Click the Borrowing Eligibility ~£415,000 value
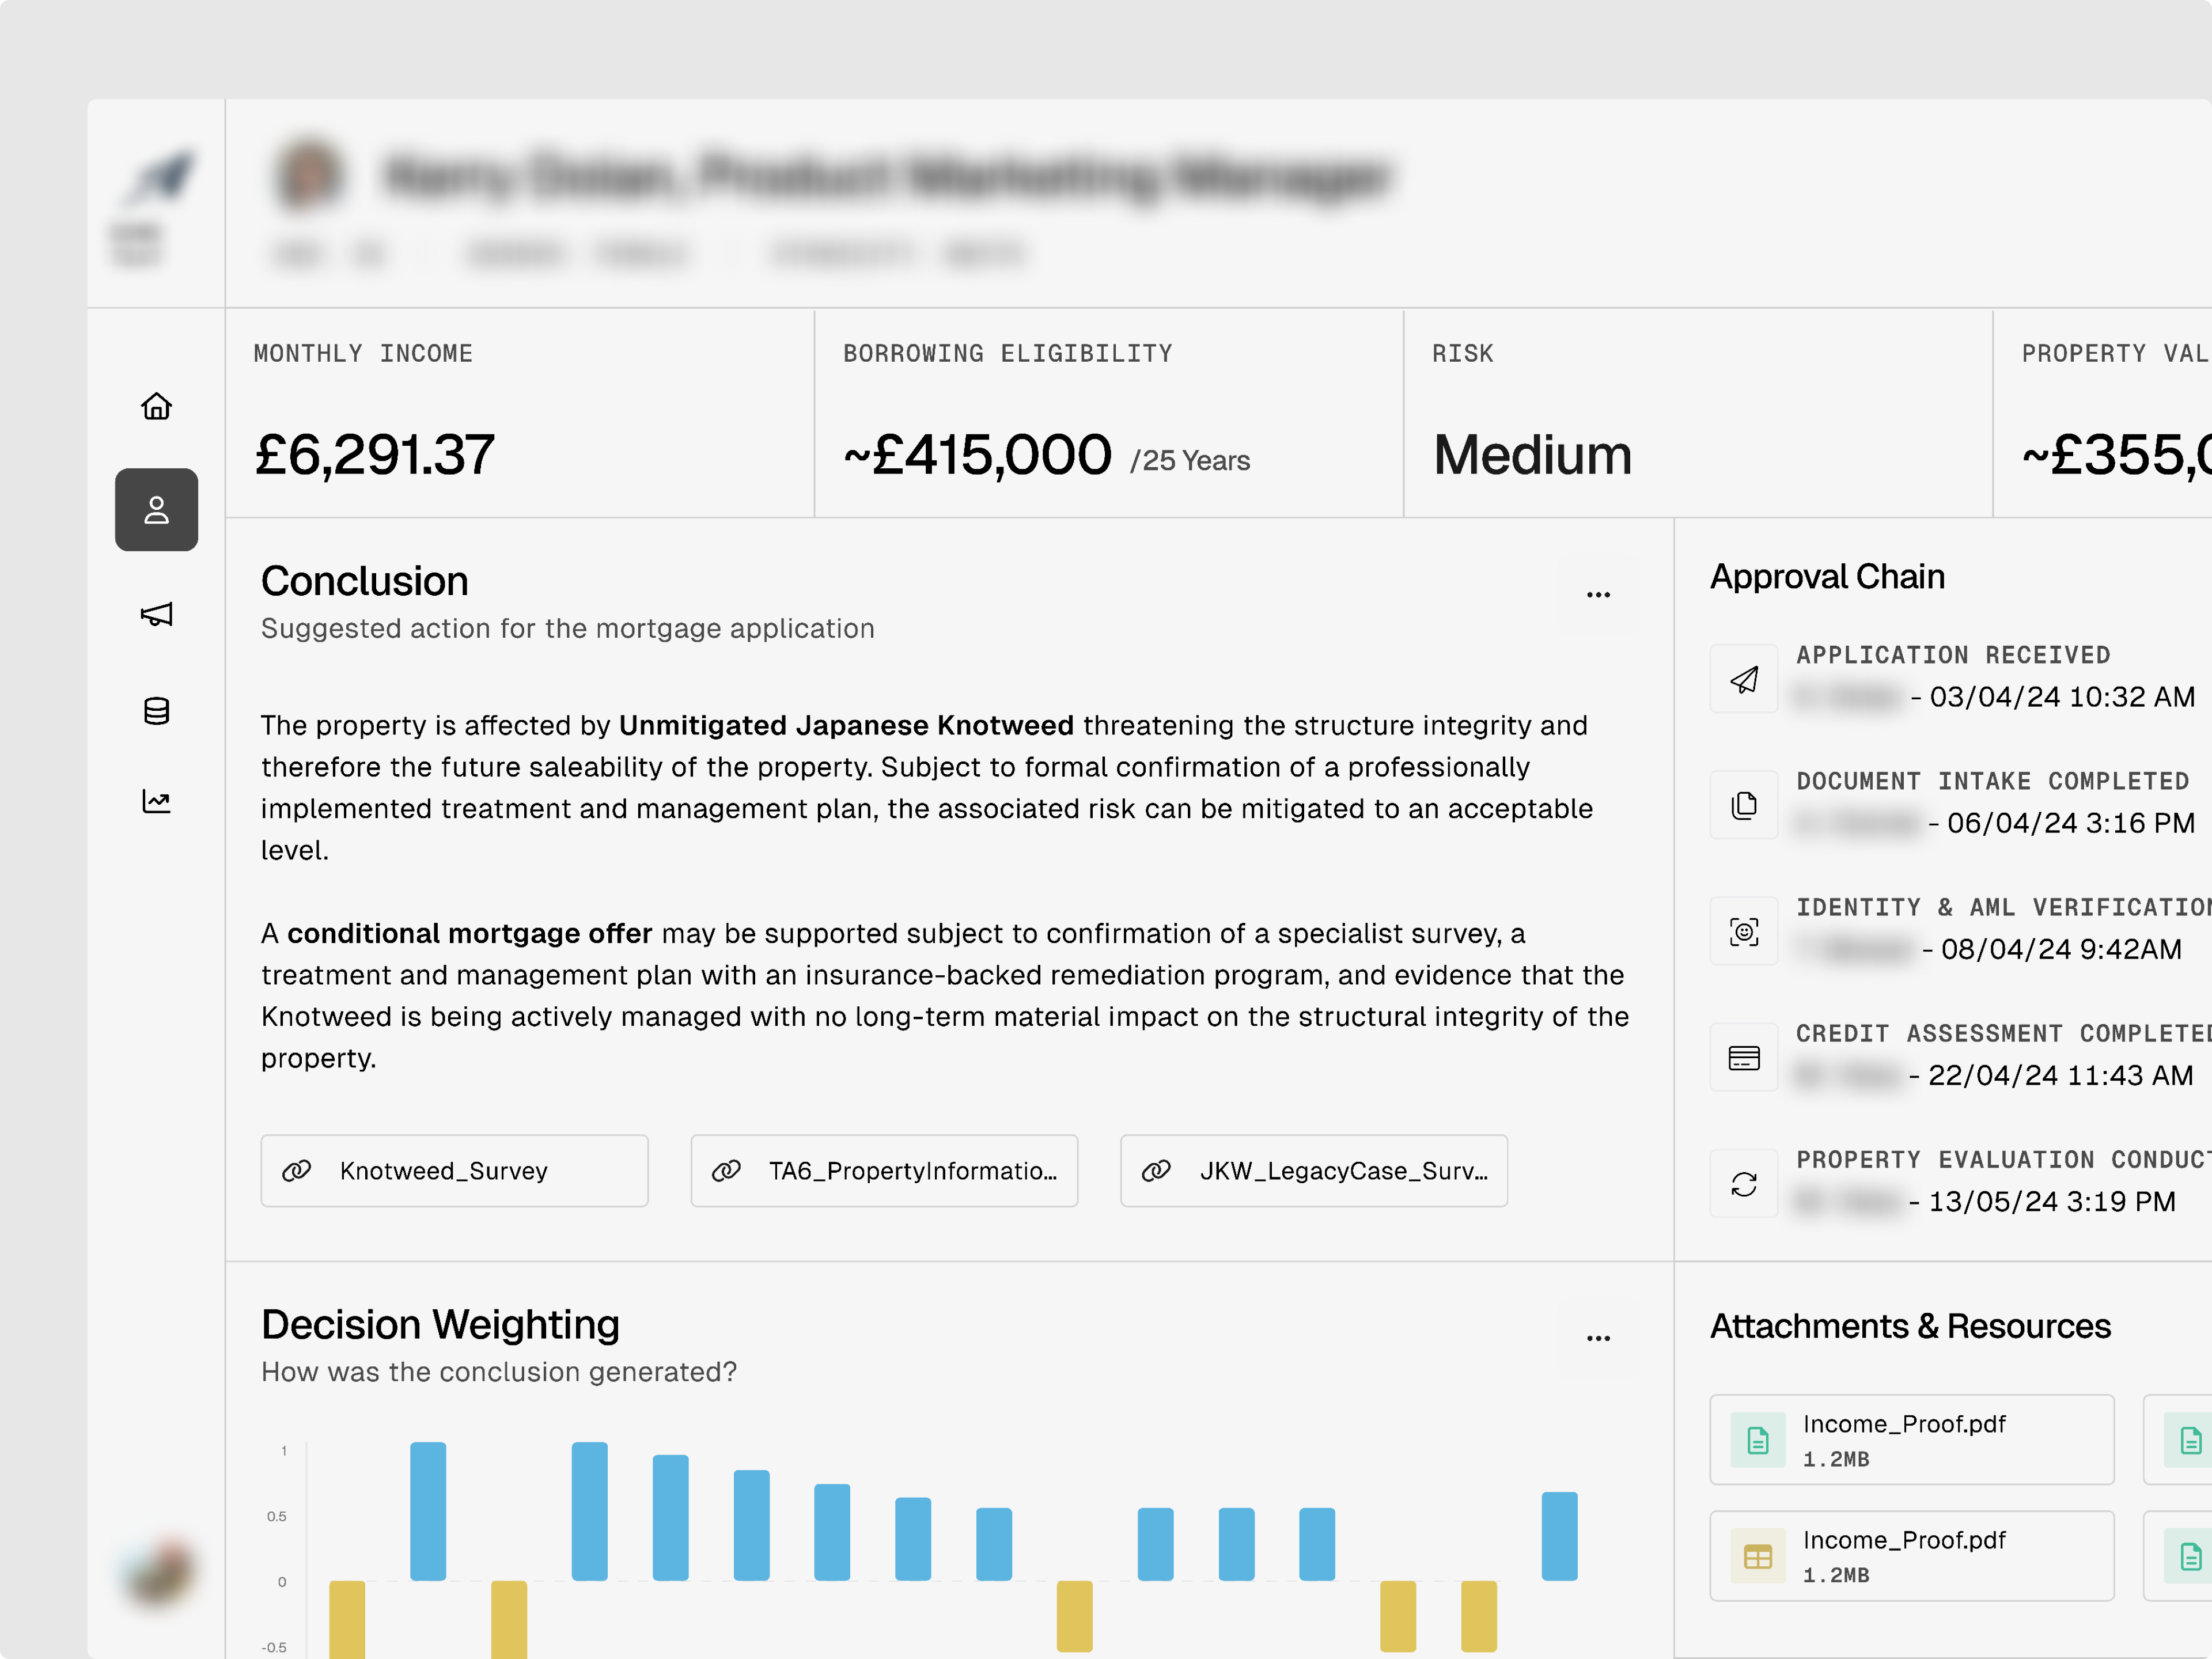Viewport: 2212px width, 1659px height. [977, 455]
